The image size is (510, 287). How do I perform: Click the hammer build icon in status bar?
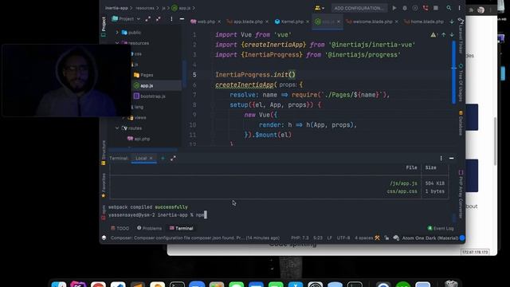click(x=377, y=238)
